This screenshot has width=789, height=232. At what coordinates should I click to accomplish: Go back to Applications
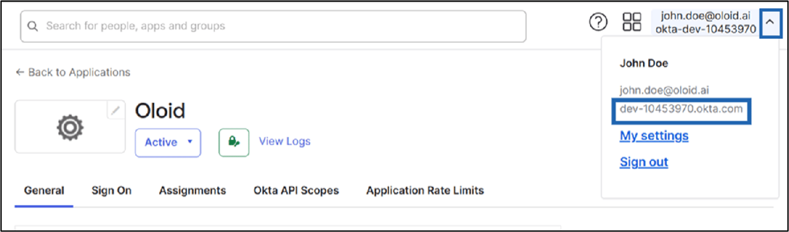pos(73,72)
